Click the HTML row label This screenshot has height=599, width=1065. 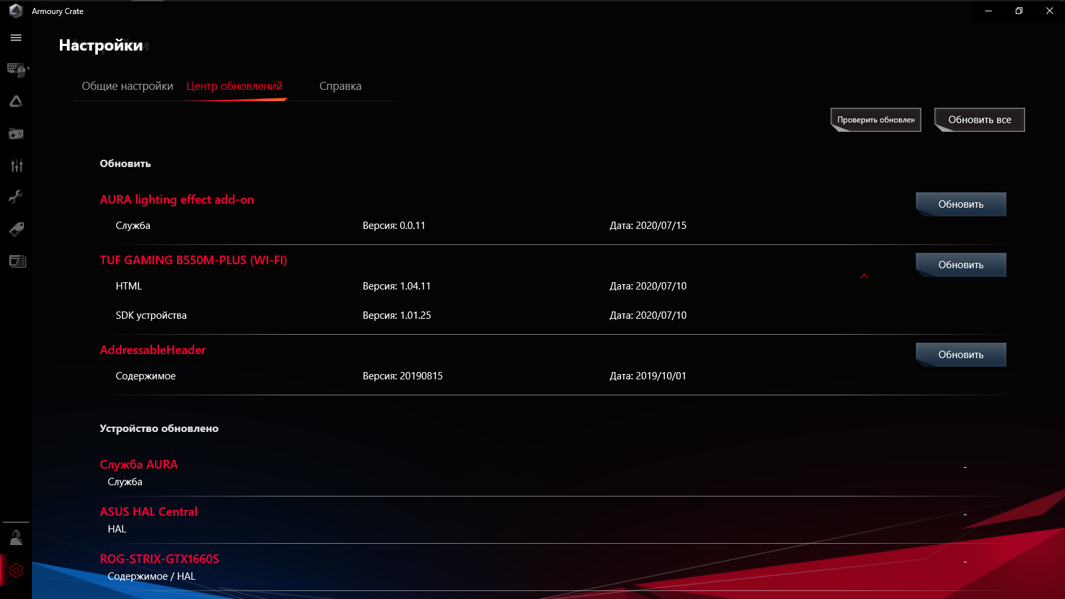coord(128,286)
